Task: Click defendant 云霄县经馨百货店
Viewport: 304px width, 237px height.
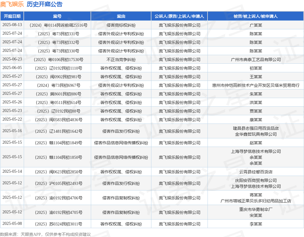Action: [256, 172]
